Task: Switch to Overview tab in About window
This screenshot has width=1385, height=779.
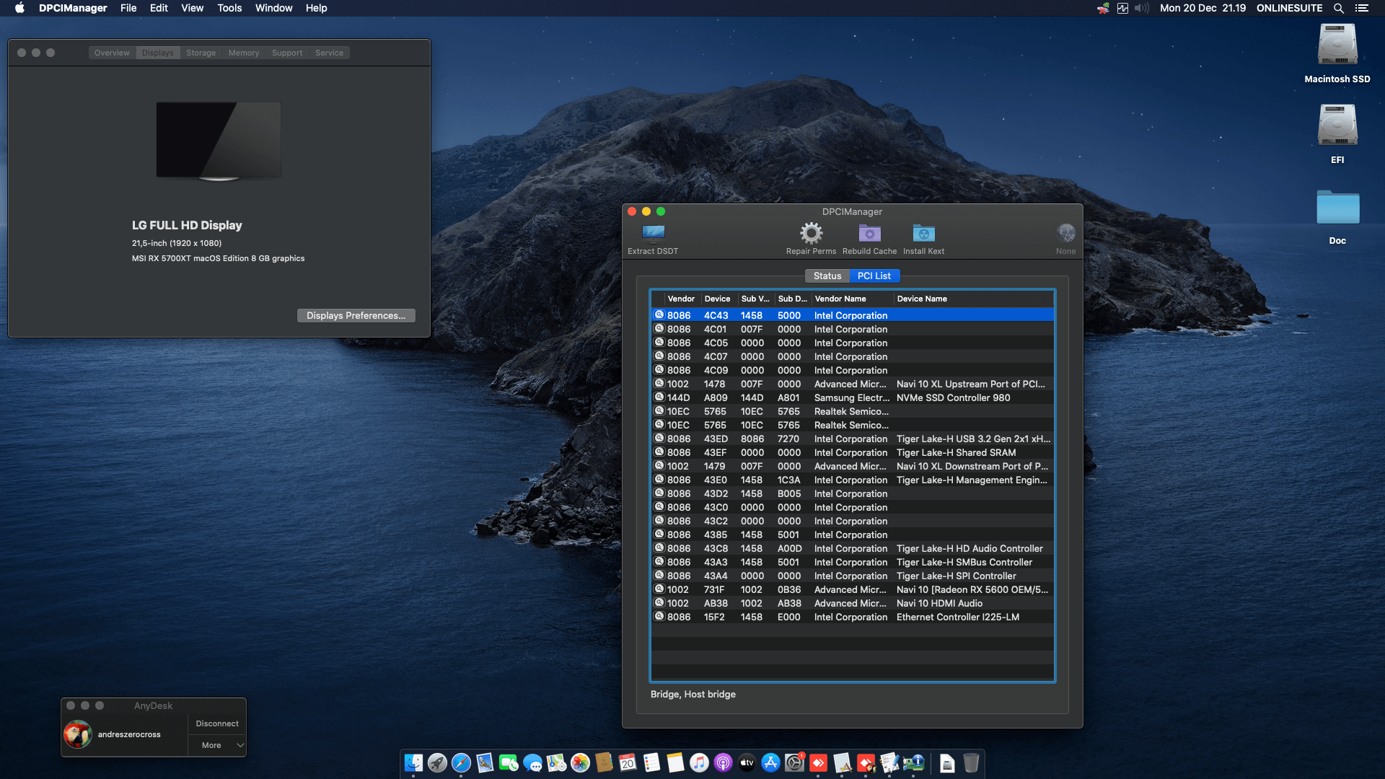Action: point(112,53)
